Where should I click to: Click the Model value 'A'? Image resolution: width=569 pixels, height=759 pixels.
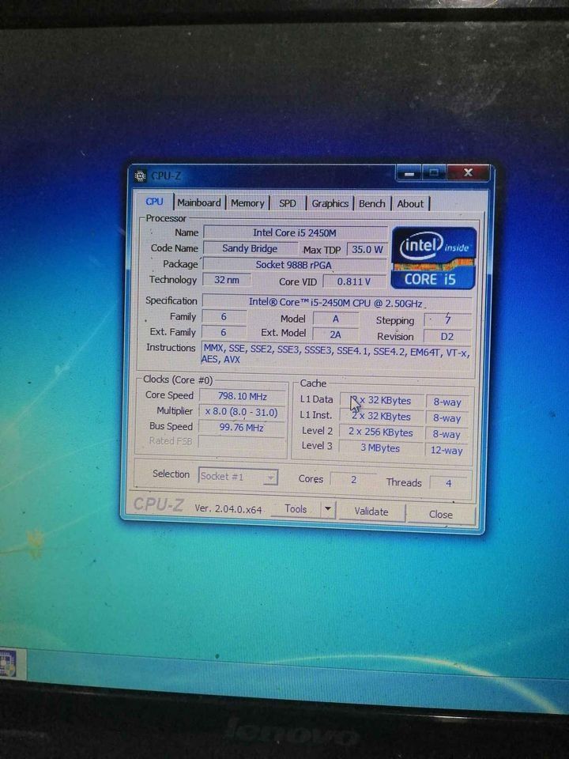(336, 319)
